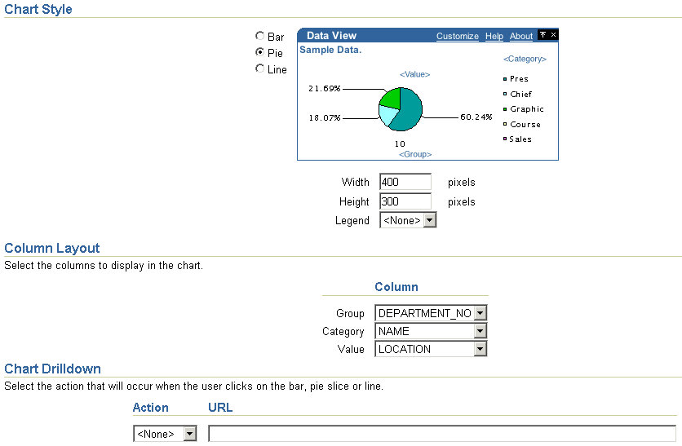Select the Bar chart style radio button
The width and height of the screenshot is (682, 446).
(x=259, y=36)
